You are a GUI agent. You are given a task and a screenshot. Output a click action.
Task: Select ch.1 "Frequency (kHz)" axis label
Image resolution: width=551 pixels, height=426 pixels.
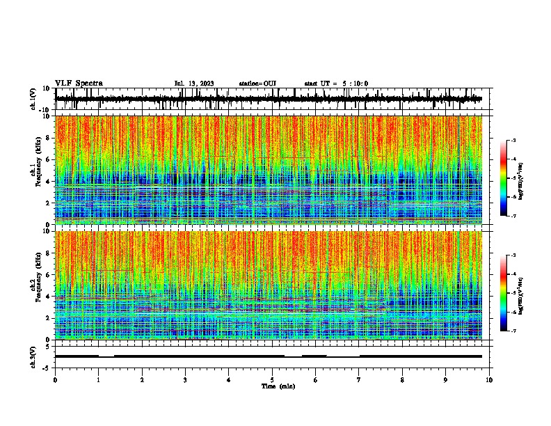(x=38, y=161)
